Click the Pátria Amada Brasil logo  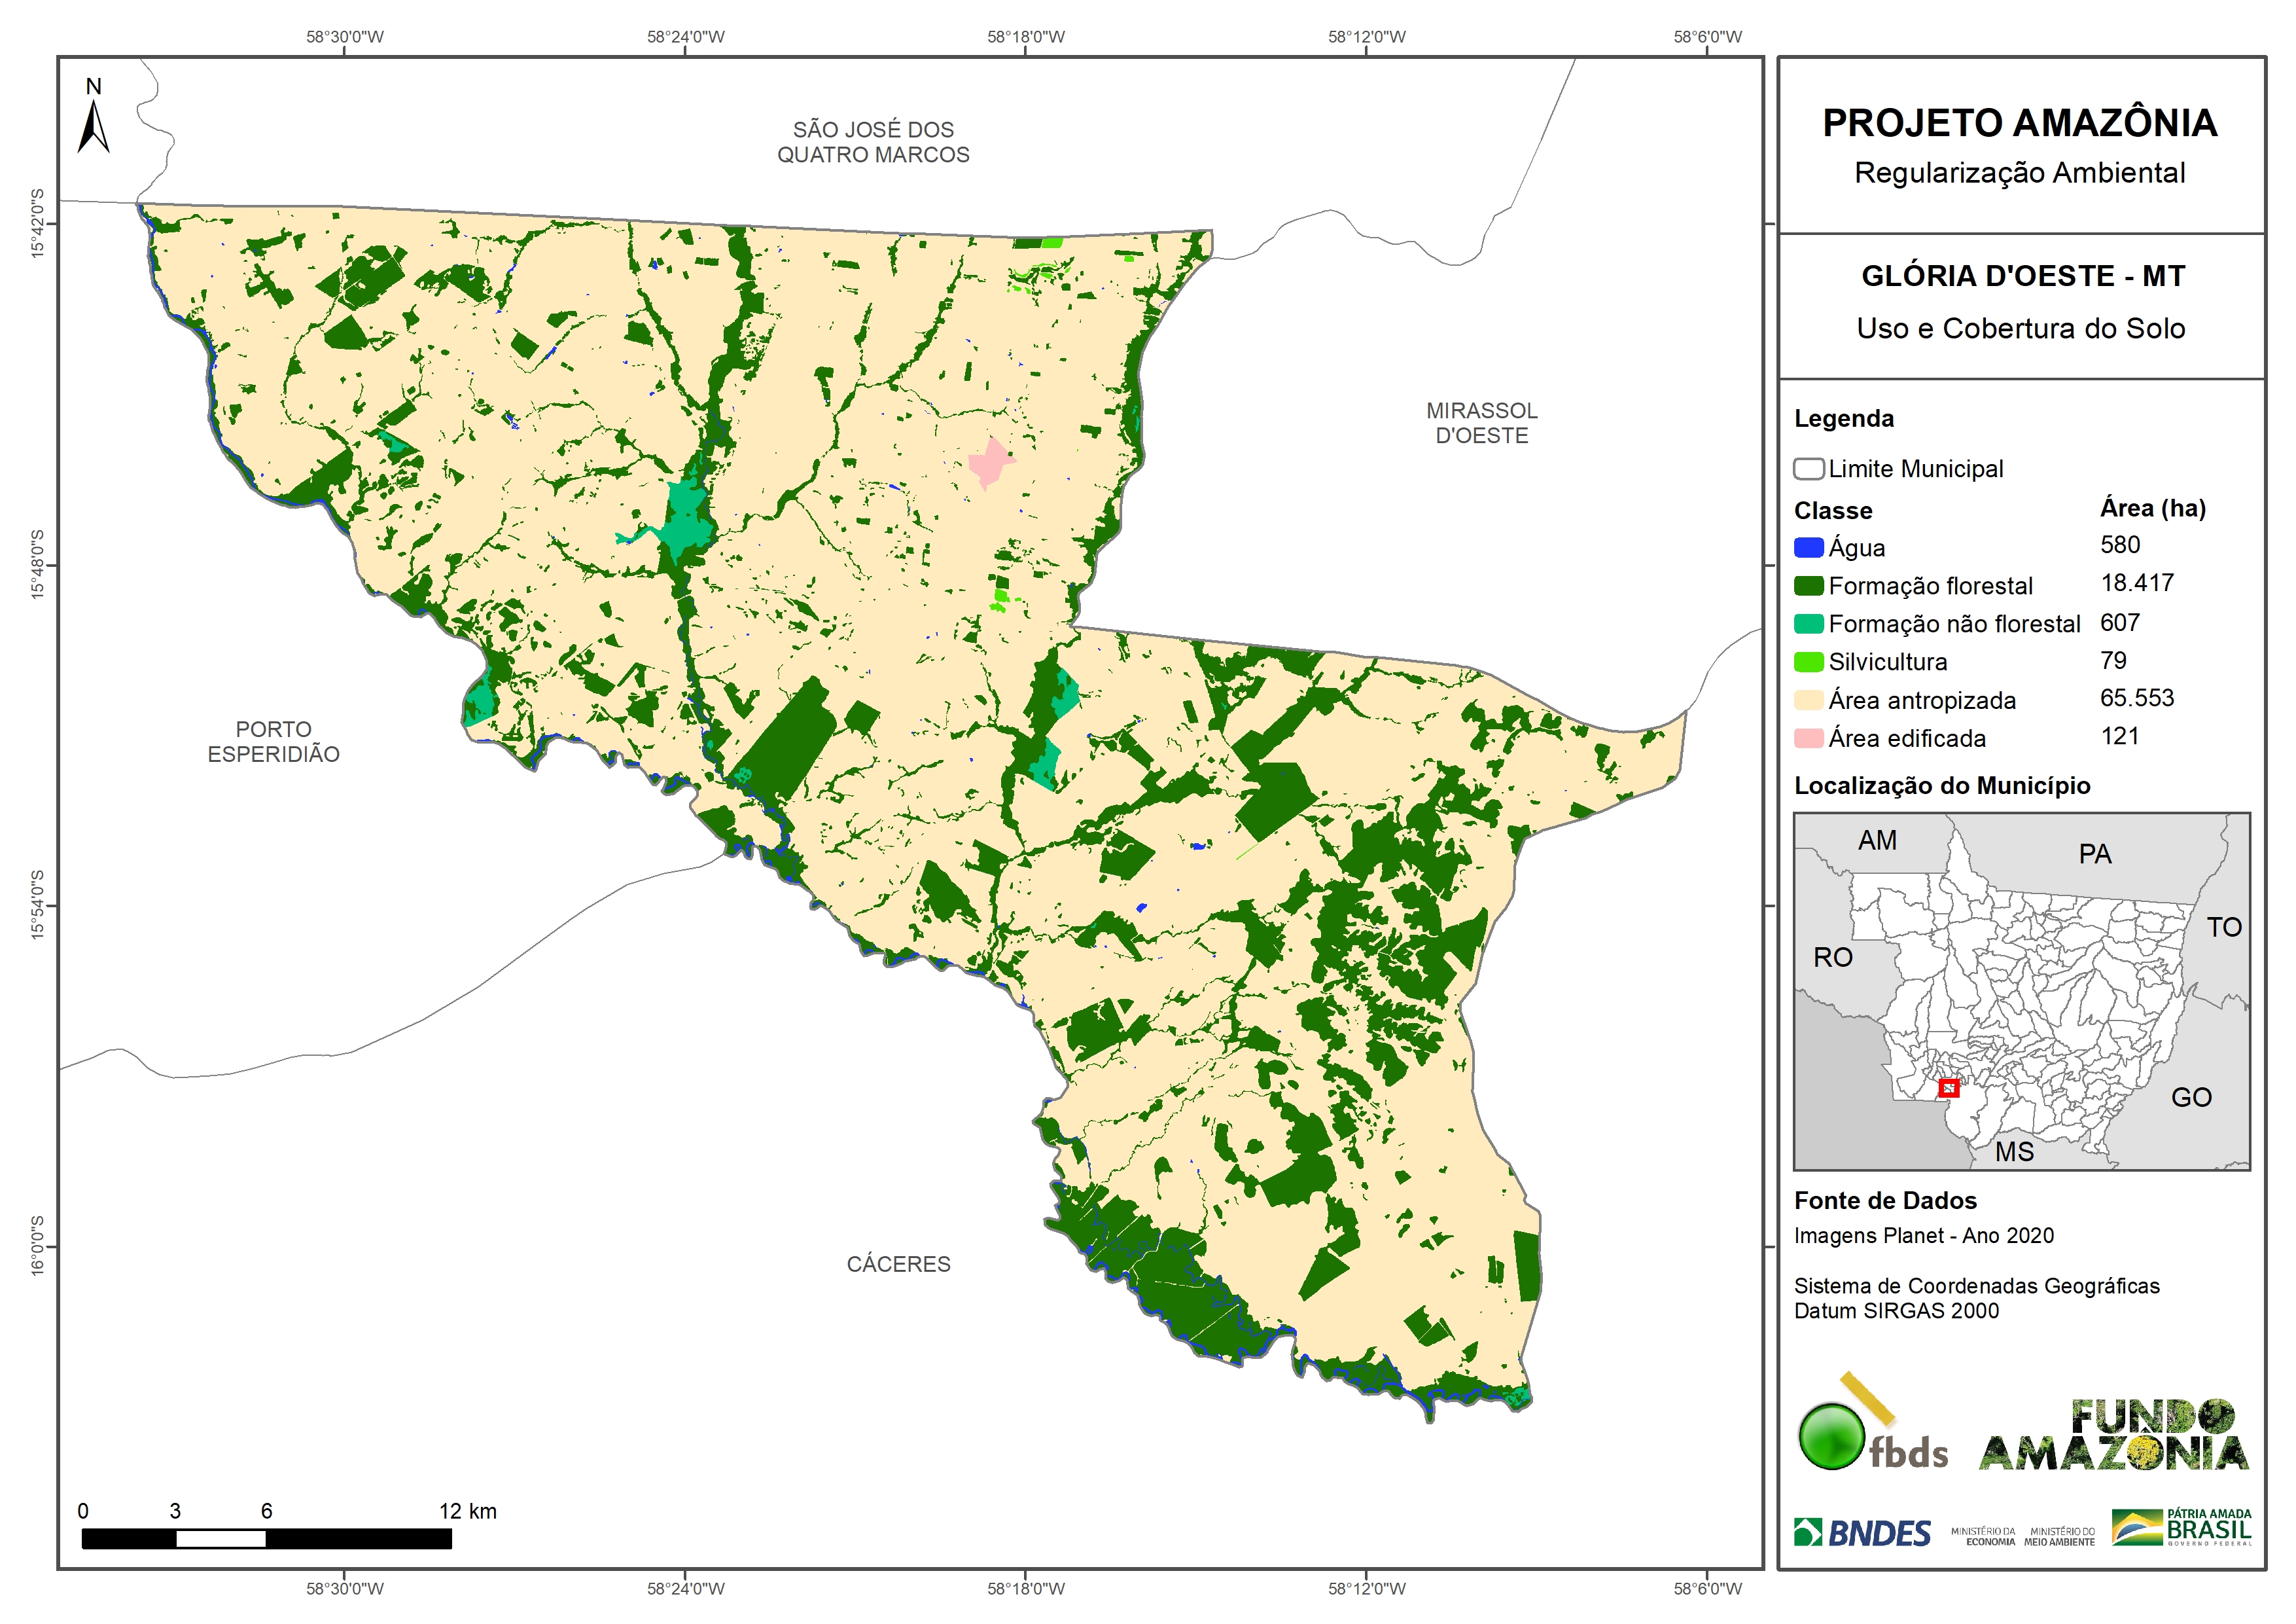(2181, 1529)
